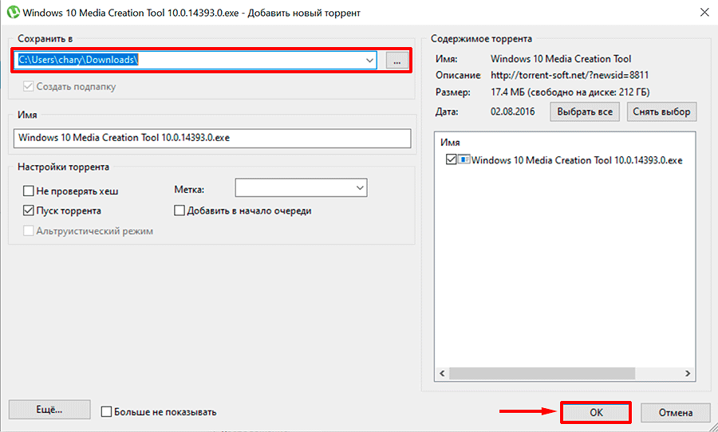Viewport: 718px width, 432px height.
Task: Check 'Больше не показывать' option
Action: (106, 412)
